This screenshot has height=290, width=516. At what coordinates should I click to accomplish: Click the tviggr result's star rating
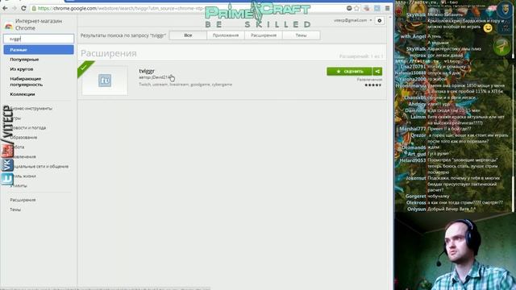tap(372, 85)
